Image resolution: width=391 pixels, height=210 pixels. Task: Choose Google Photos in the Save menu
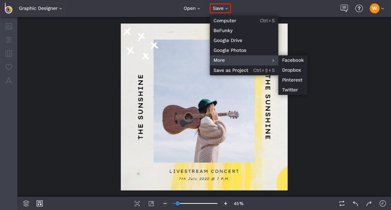click(x=244, y=51)
